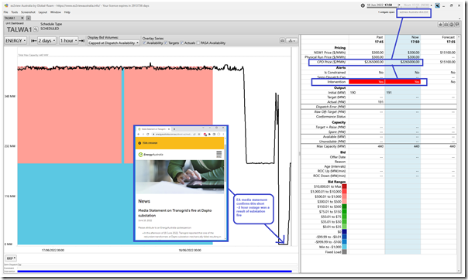This screenshot has width=468, height=280.
Task: Click the data table vertical scrollbar
Action: pyautogui.click(x=459, y=153)
